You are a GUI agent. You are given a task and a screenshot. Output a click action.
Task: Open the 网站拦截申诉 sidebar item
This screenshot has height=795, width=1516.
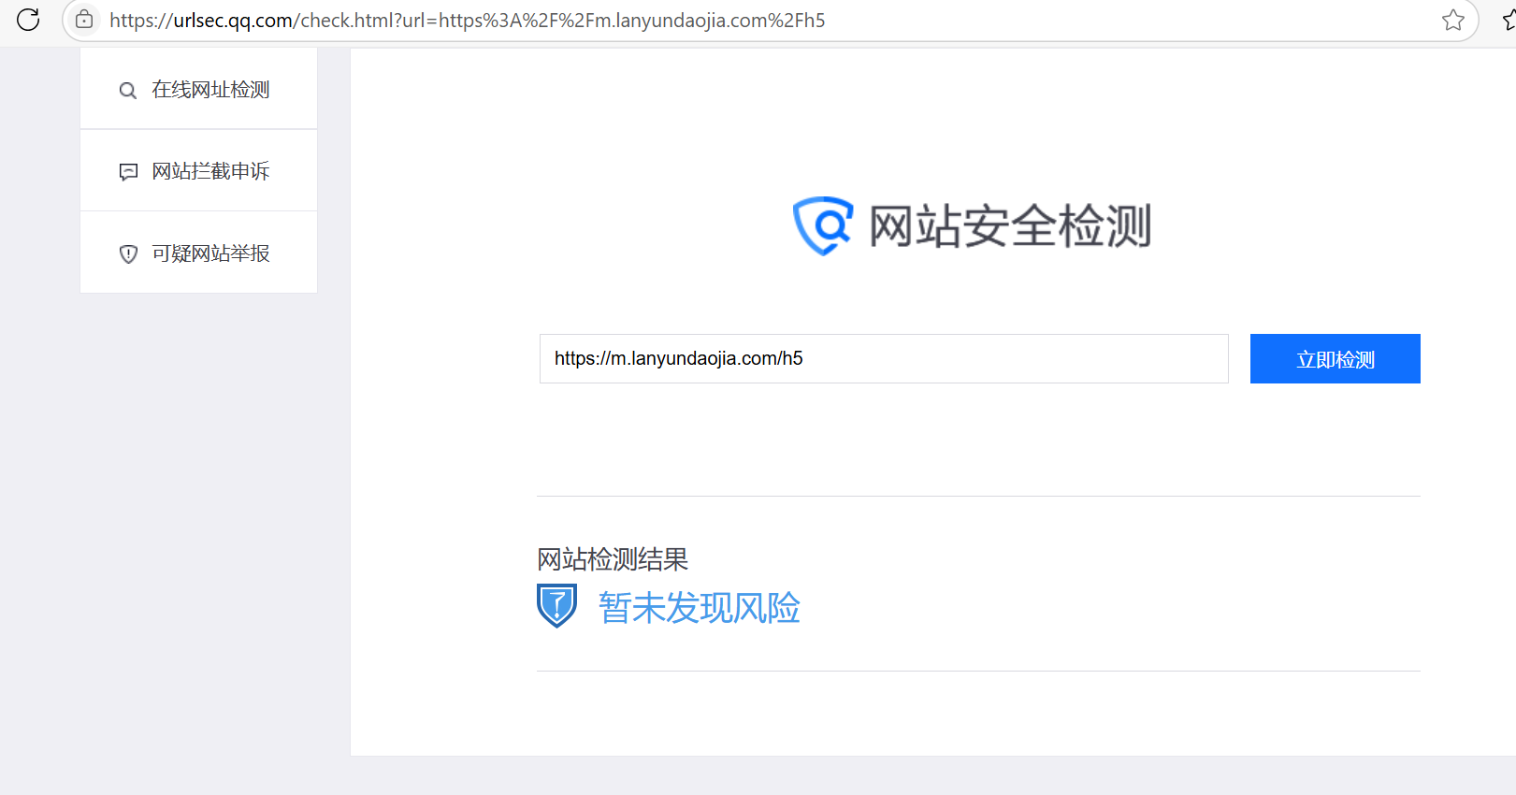click(198, 170)
